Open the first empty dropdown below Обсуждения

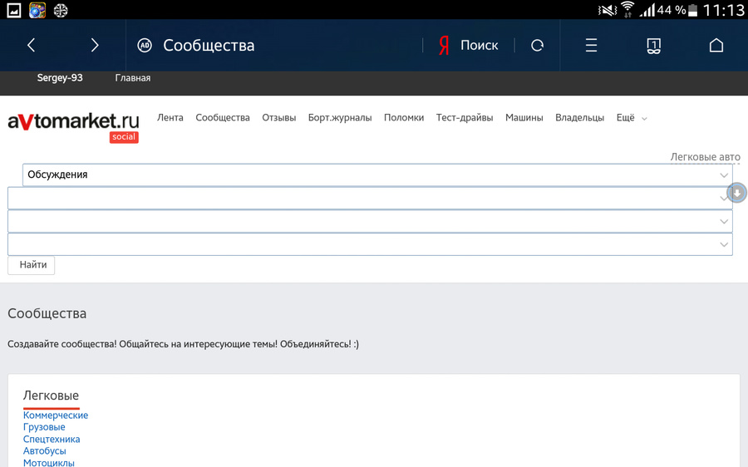pyautogui.click(x=370, y=198)
